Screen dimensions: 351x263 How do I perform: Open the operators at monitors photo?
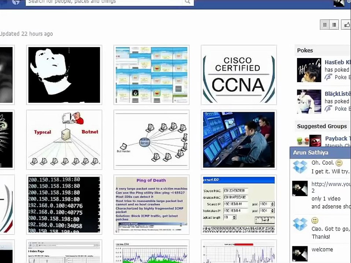[x=239, y=140]
